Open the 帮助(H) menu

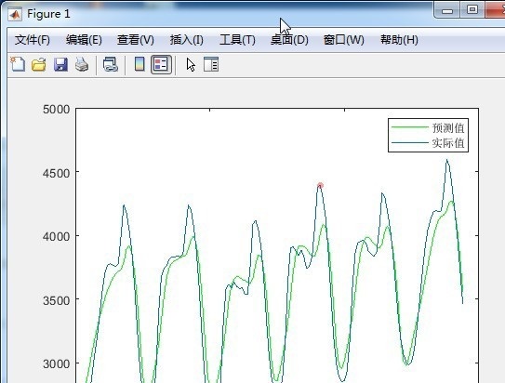(399, 40)
